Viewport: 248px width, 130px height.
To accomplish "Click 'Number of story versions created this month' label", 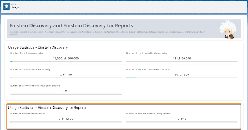I will (149, 69).
